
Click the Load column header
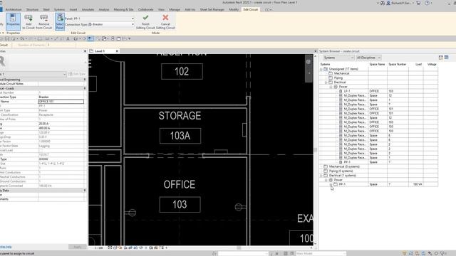418,64
